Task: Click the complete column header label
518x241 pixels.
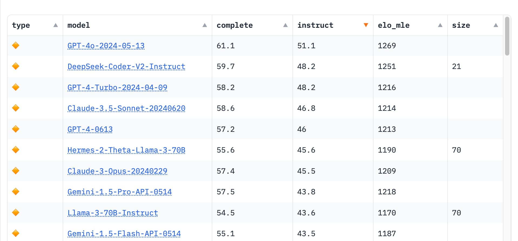Action: [235, 25]
